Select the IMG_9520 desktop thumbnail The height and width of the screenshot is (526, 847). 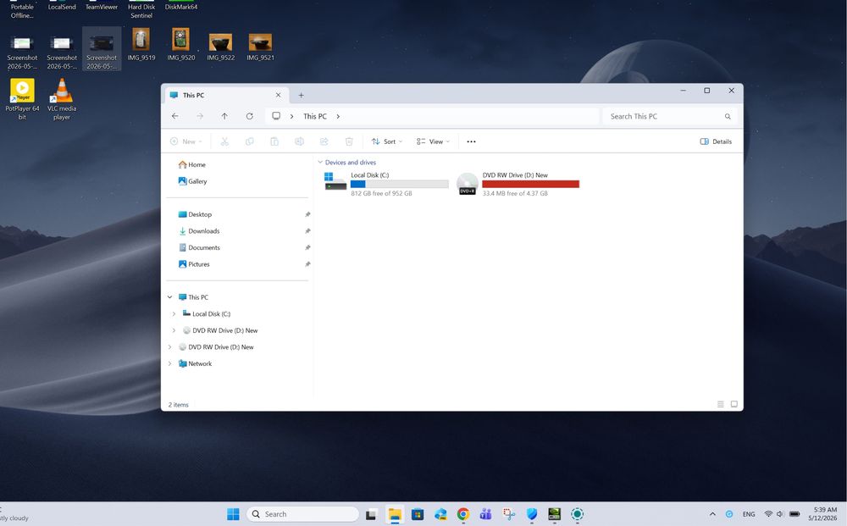pos(181,44)
